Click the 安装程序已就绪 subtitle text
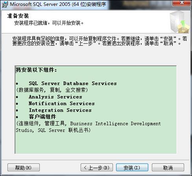Image resolution: width=192 pixels, height=176 pixels. click(x=49, y=23)
